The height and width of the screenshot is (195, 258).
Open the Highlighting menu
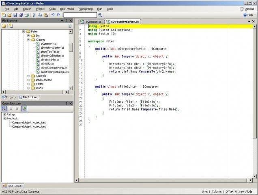pos(85,9)
